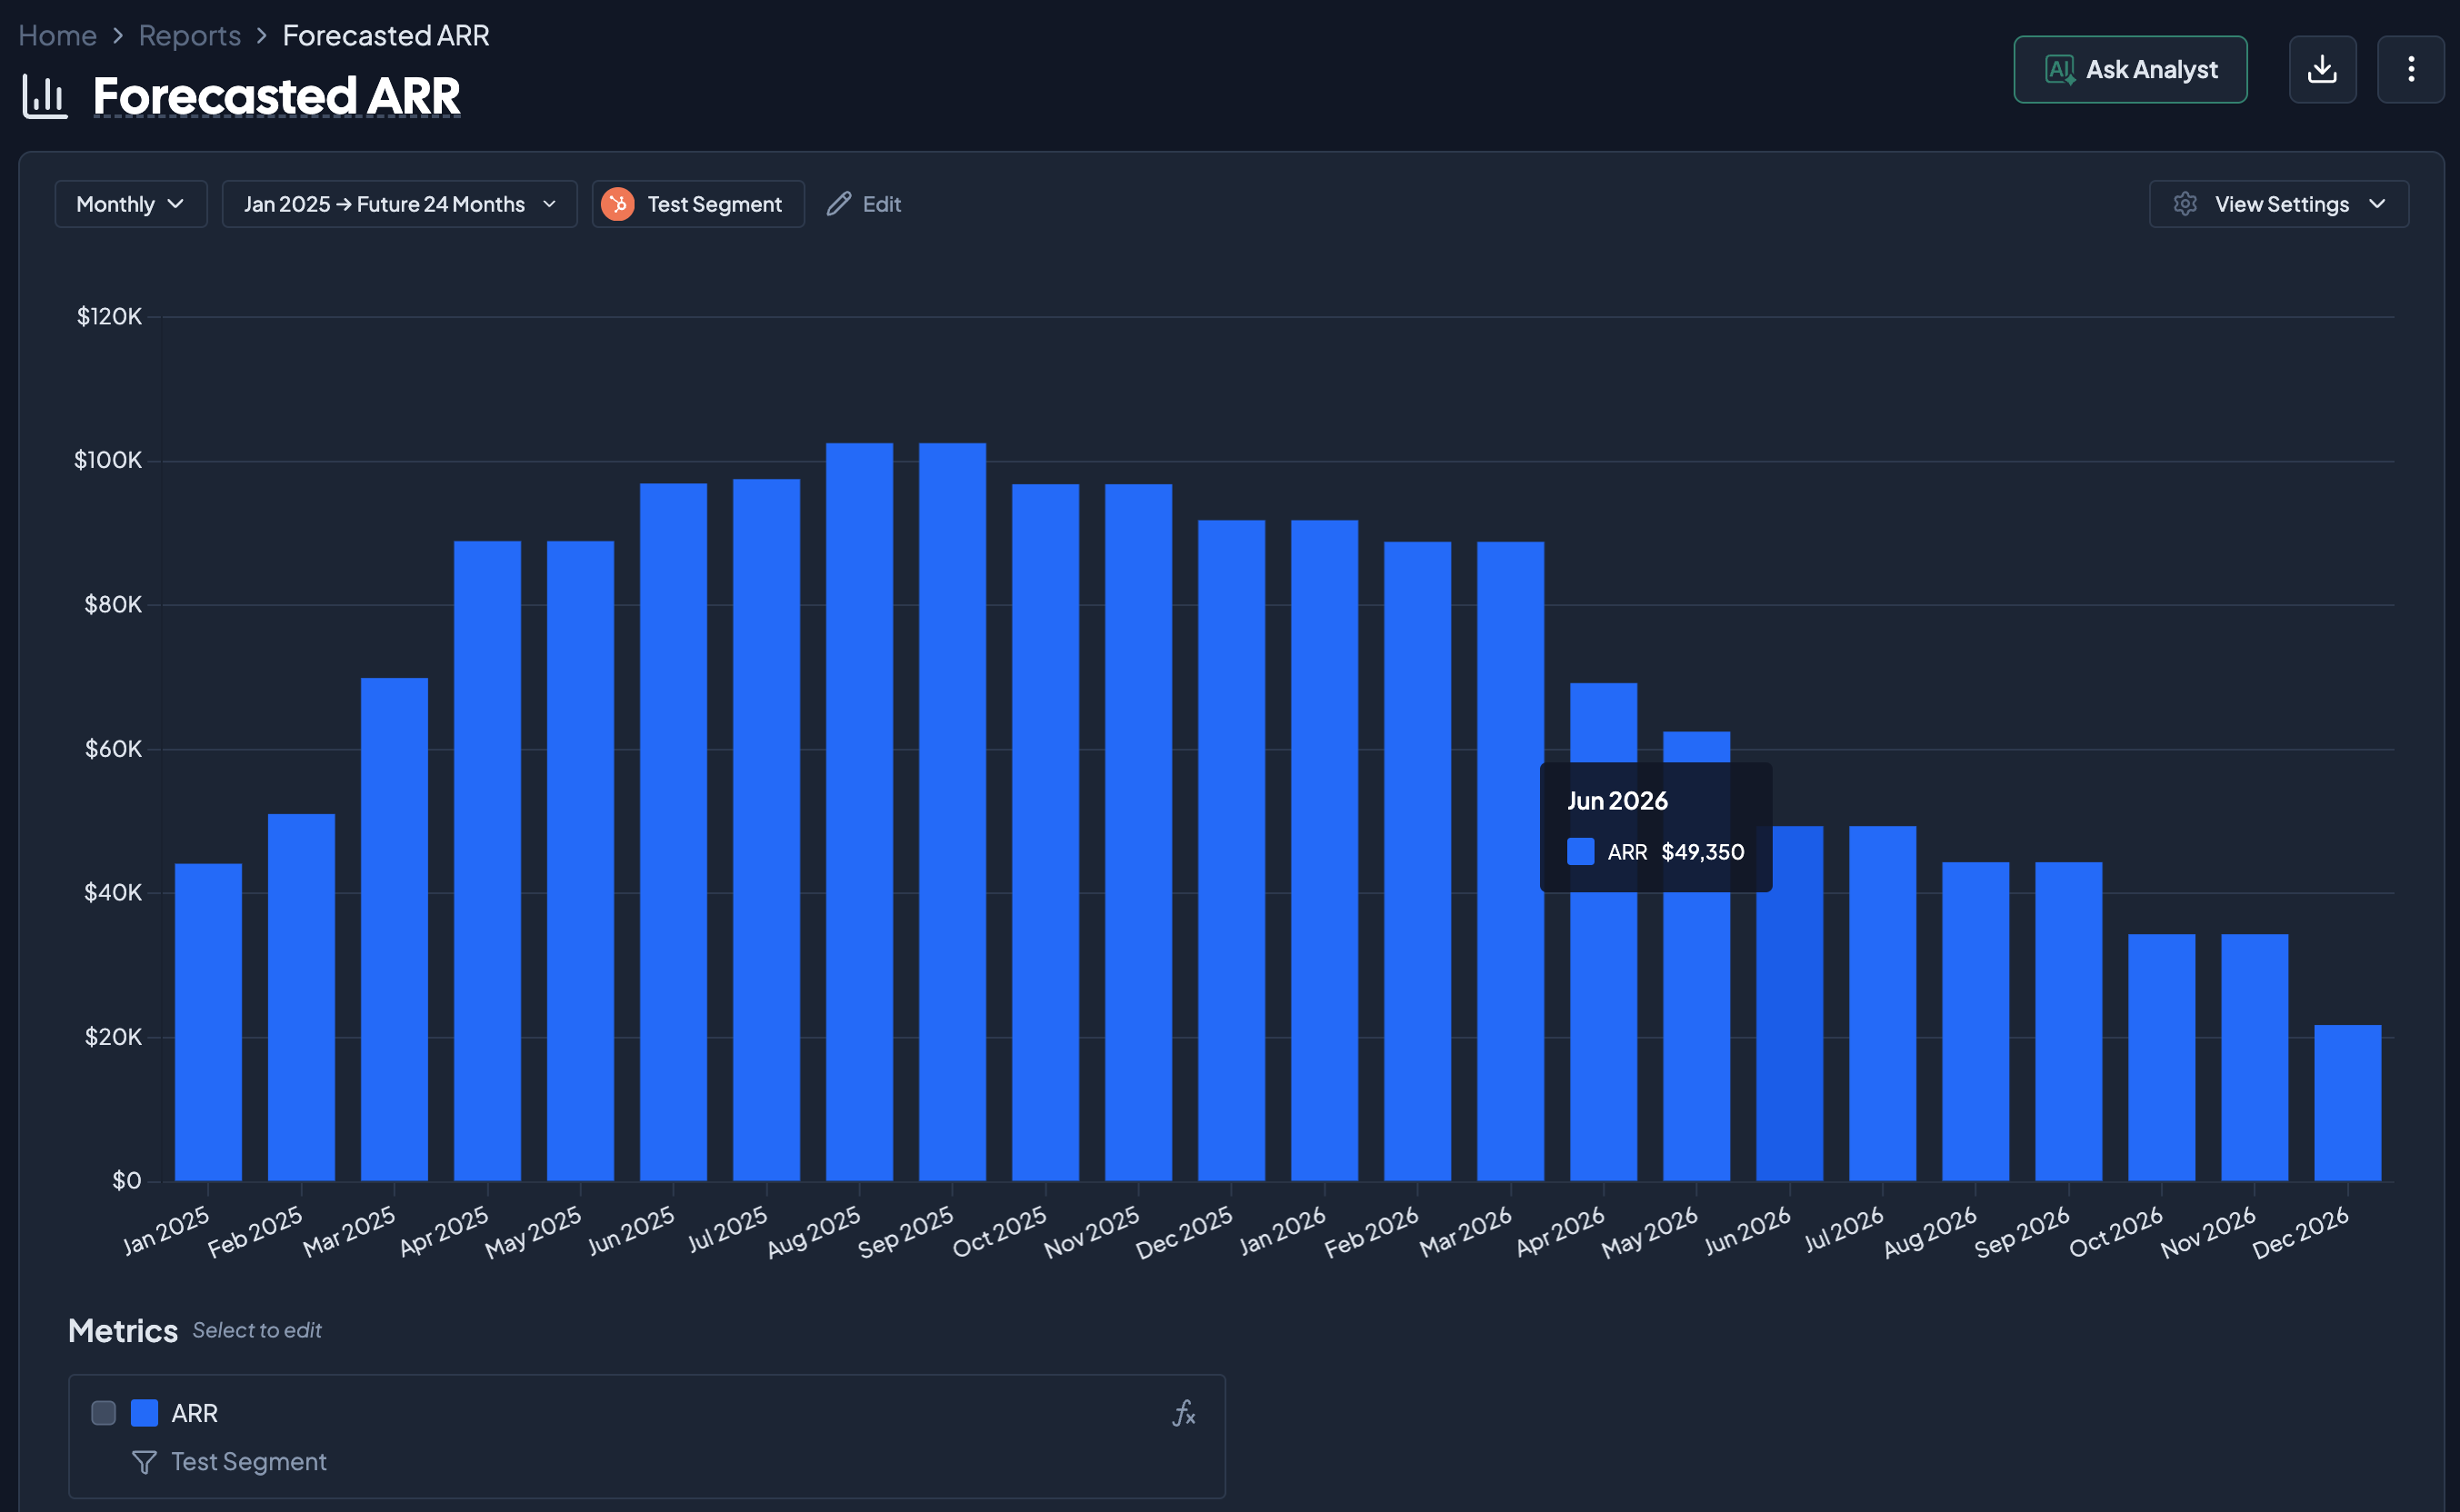Click the gear icon in View Settings
2460x1512 pixels.
click(x=2185, y=204)
